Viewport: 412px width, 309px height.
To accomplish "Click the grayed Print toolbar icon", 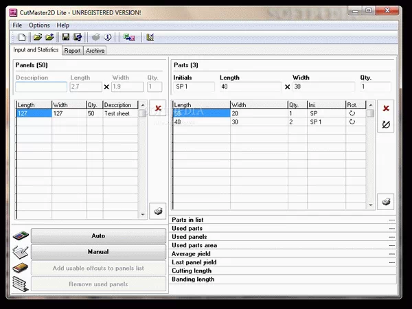I will click(x=95, y=37).
